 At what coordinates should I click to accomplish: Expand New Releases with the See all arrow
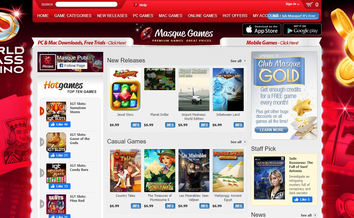coord(245,61)
